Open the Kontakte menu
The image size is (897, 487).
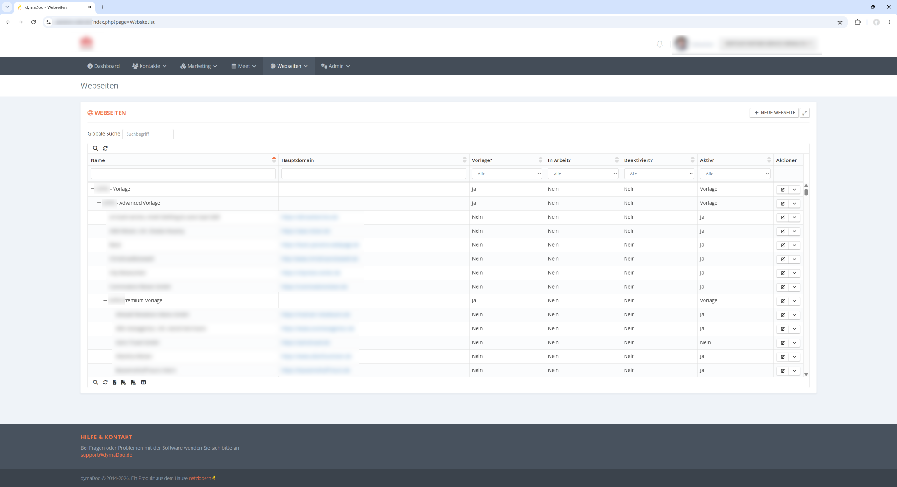click(149, 66)
